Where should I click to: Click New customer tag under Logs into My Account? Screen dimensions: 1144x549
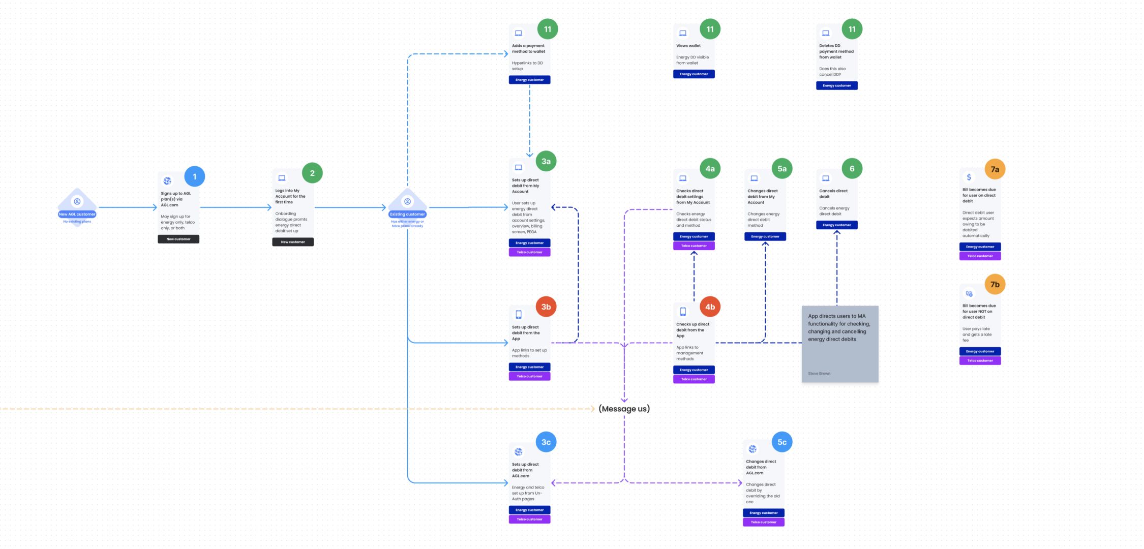point(293,242)
